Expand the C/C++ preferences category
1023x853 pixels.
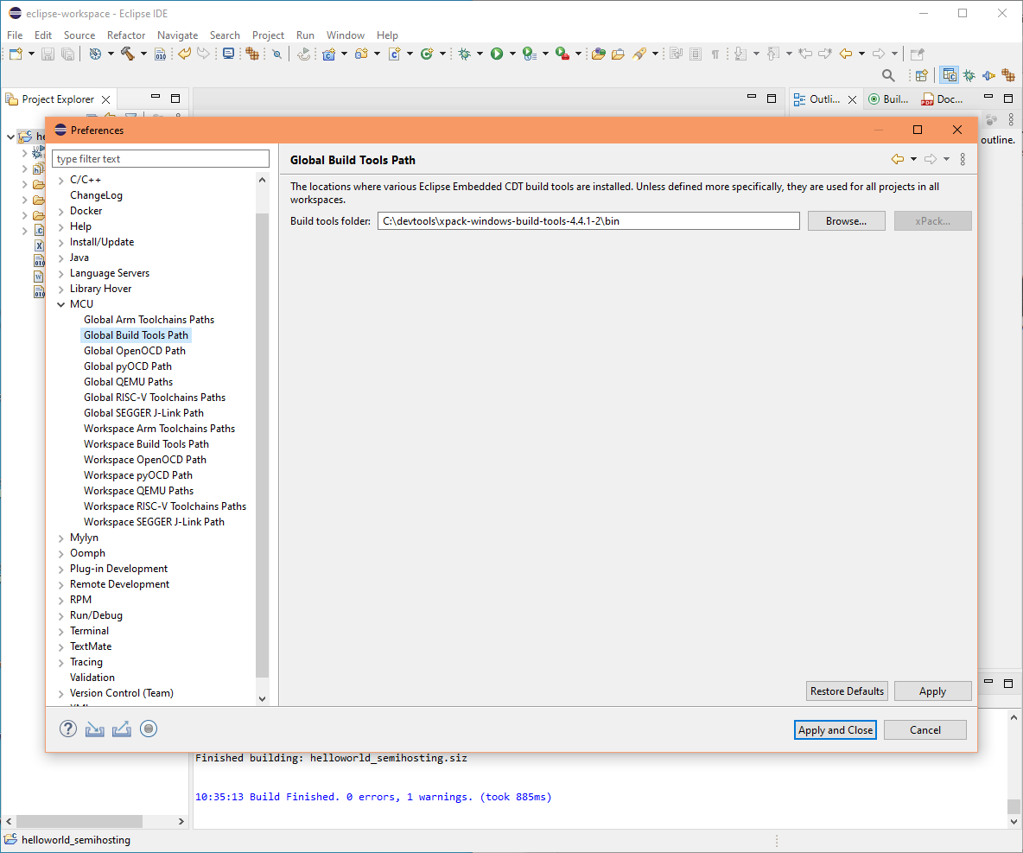pyautogui.click(x=60, y=180)
